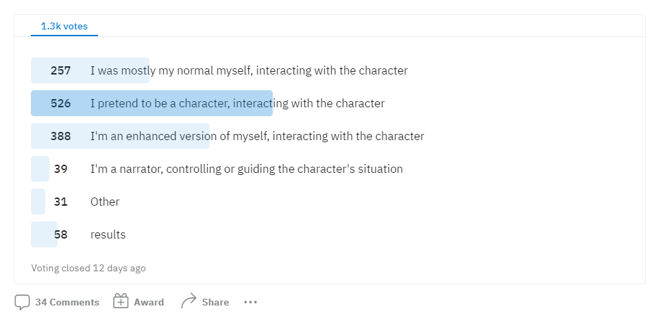Click the small bar beside 39 votes

[x=40, y=169]
